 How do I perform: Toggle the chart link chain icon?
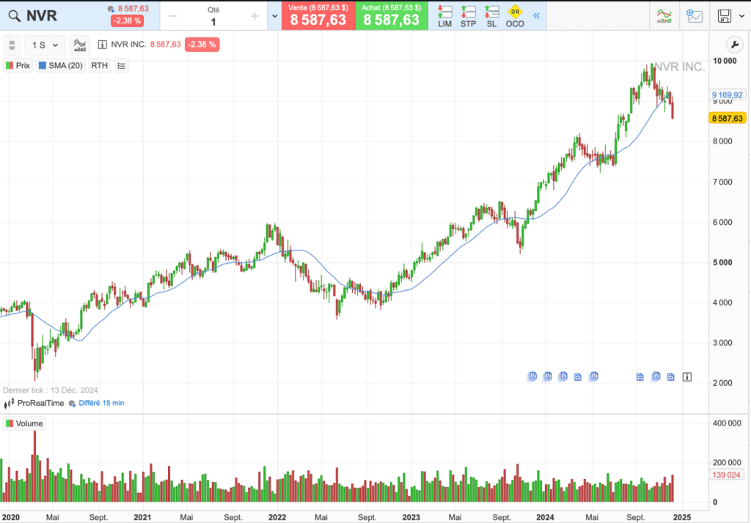click(x=12, y=45)
